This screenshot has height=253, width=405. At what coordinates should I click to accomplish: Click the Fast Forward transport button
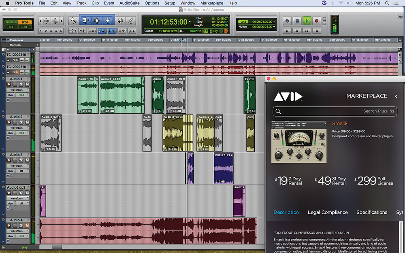[307, 31]
